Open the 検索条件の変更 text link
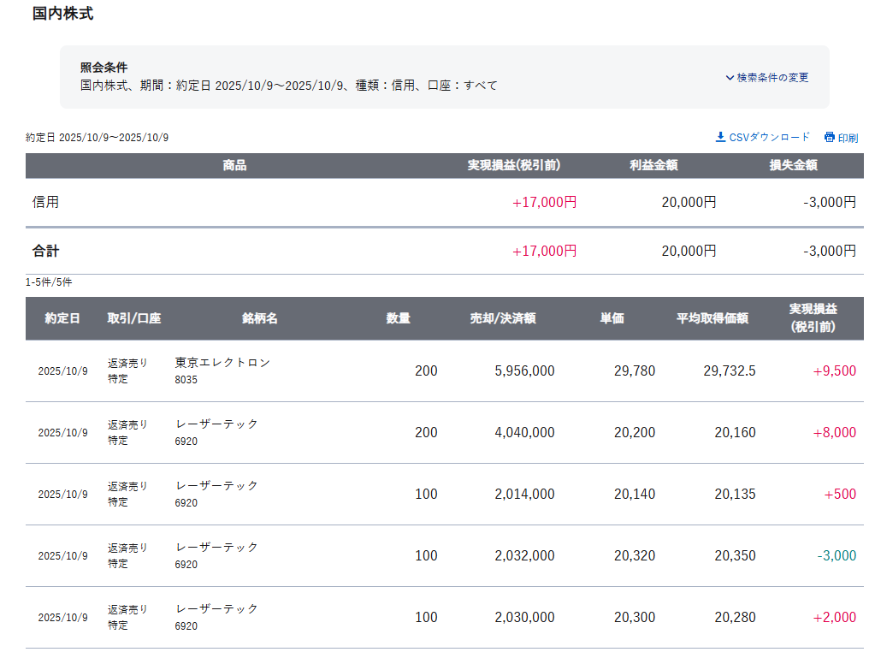 tap(772, 78)
